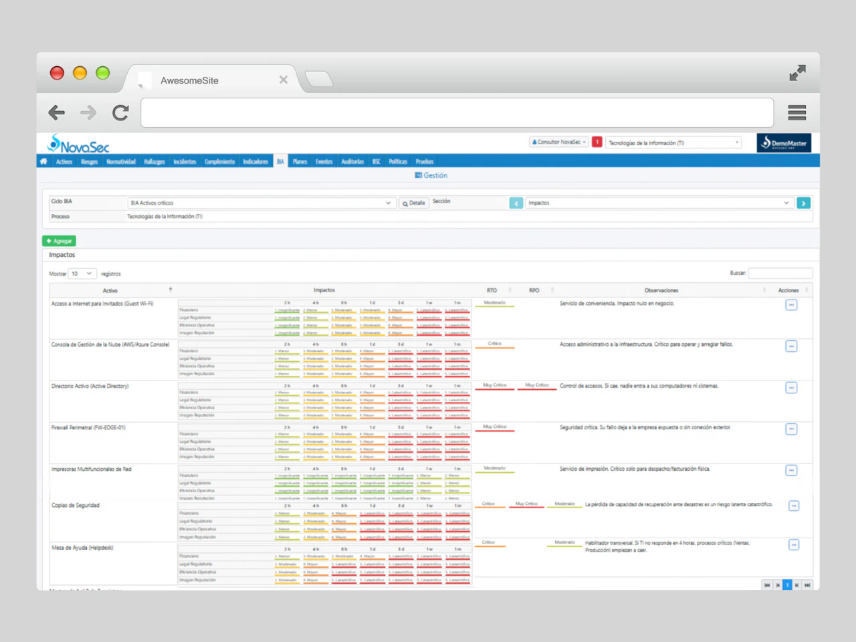Switch to the Incidentes tab

coord(185,161)
